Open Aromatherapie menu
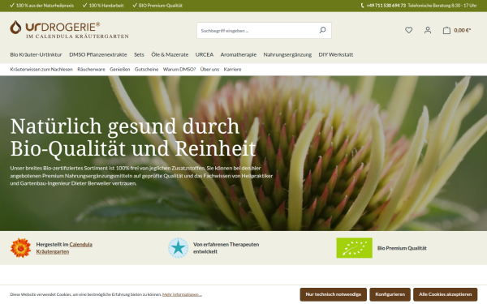Image resolution: width=487 pixels, height=304 pixels. (x=239, y=54)
